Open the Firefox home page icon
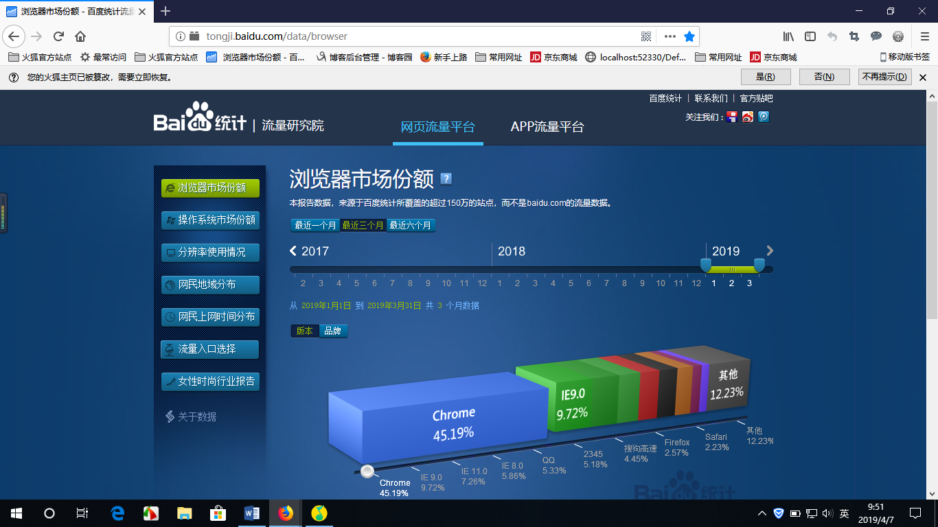Screen dimensions: 938x527 [80, 36]
